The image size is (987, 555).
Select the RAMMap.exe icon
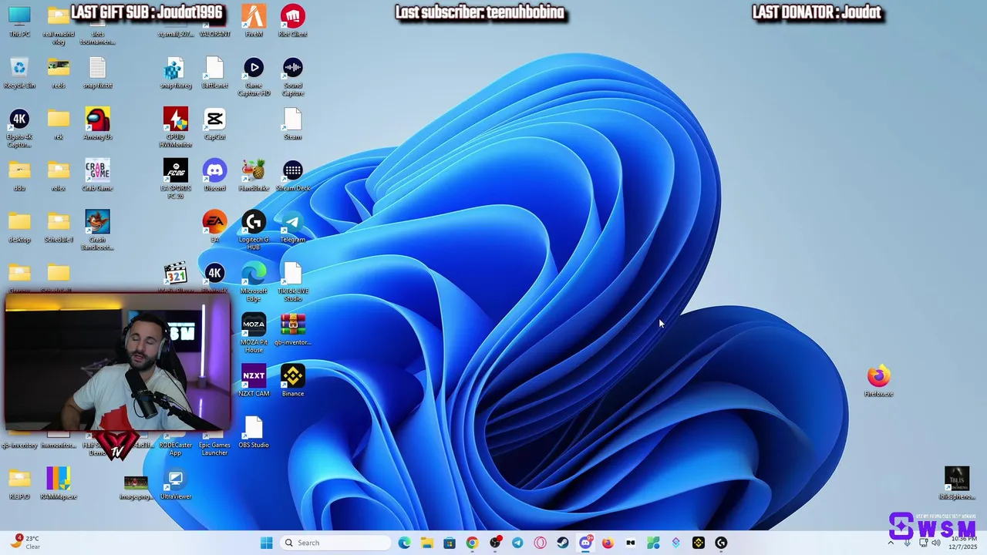point(59,484)
